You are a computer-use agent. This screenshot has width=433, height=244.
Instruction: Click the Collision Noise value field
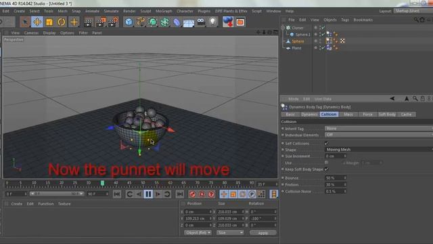(x=334, y=191)
